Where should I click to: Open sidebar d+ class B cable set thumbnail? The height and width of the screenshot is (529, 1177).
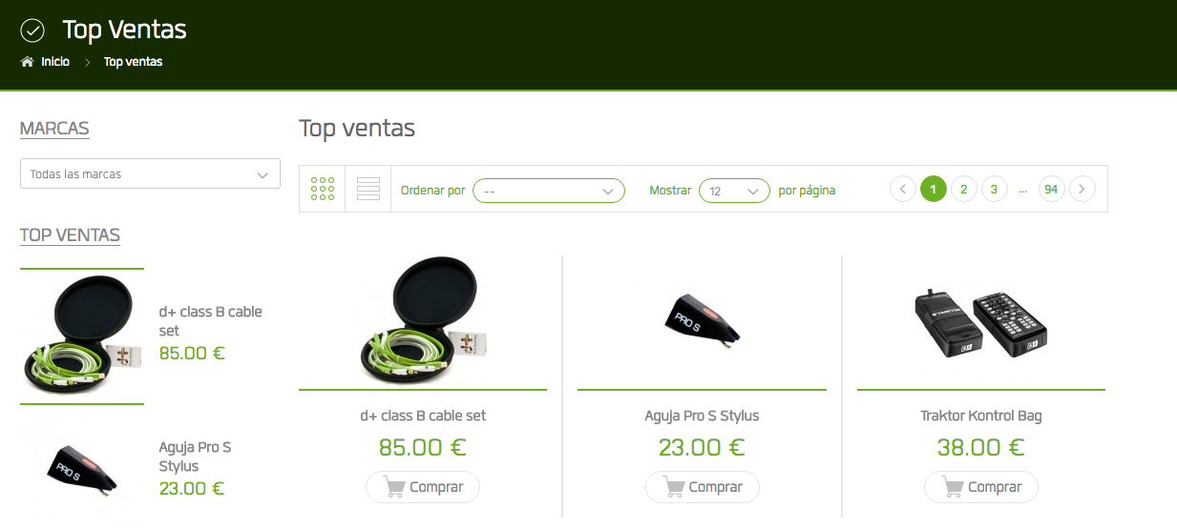(x=82, y=336)
